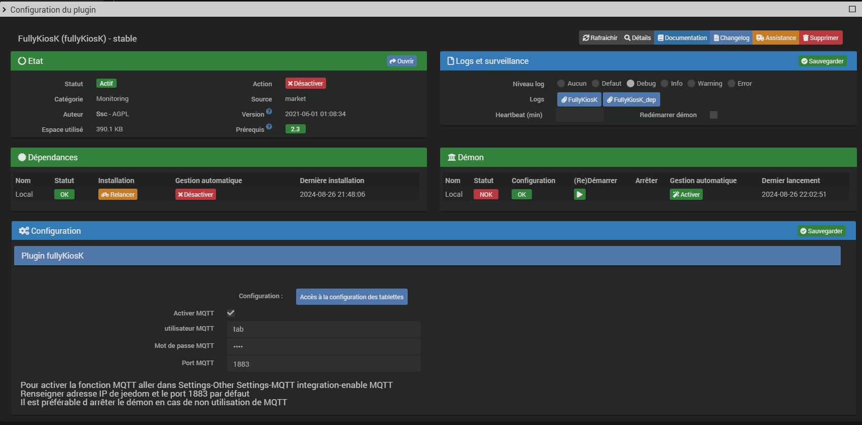Click the Actif status badge
862x425 pixels.
(106, 84)
